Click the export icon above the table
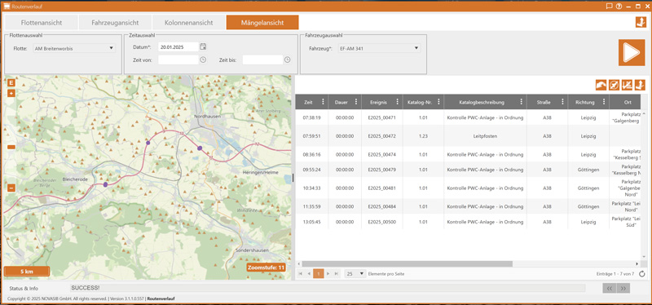The width and height of the screenshot is (652, 305). [640, 85]
